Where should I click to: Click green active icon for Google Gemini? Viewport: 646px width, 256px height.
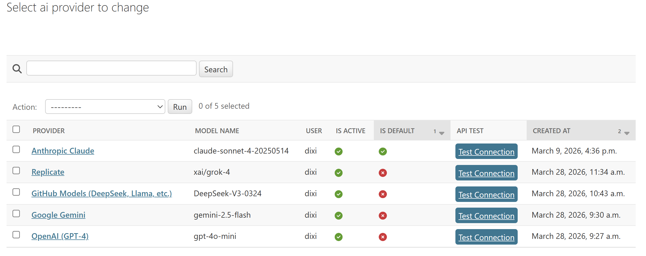(338, 216)
